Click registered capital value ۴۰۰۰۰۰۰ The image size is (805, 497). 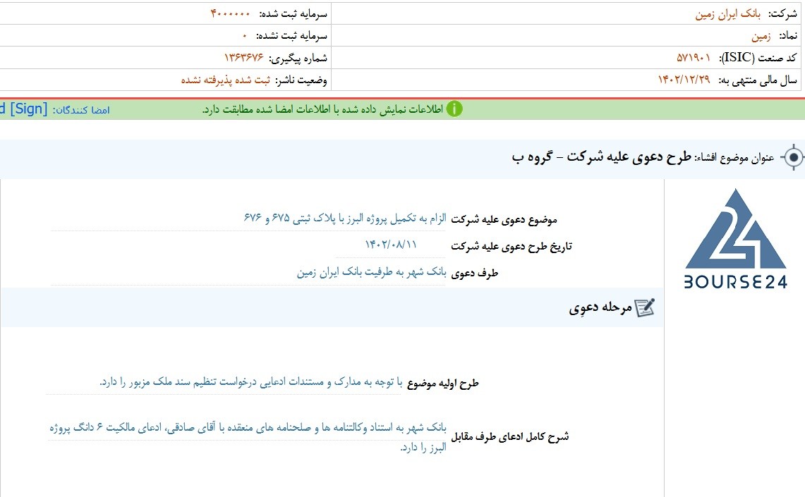(x=230, y=14)
